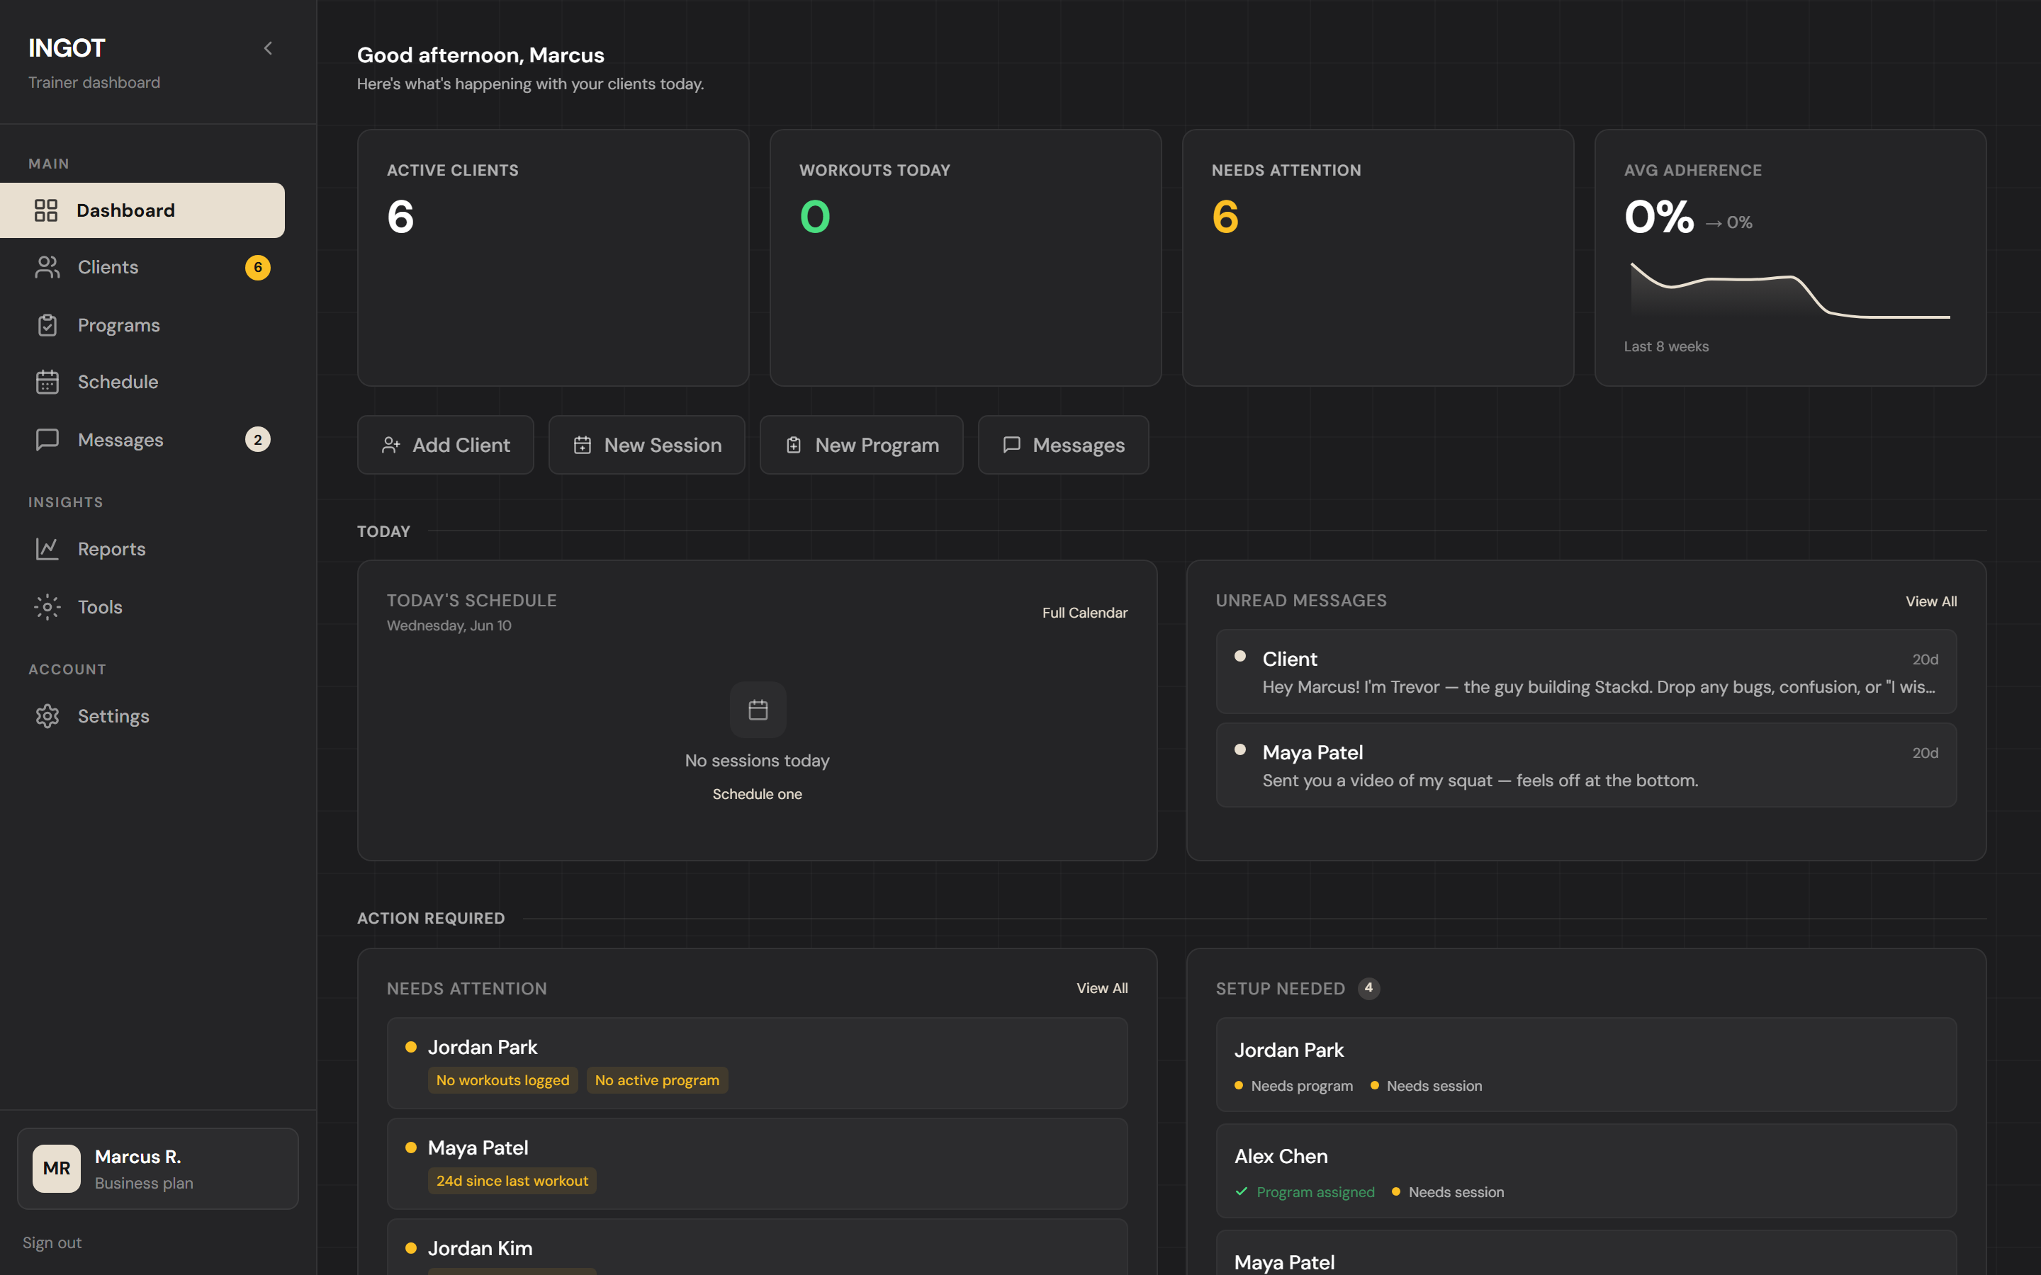Open Alex Chen in Setup Needed

tap(1585, 1172)
